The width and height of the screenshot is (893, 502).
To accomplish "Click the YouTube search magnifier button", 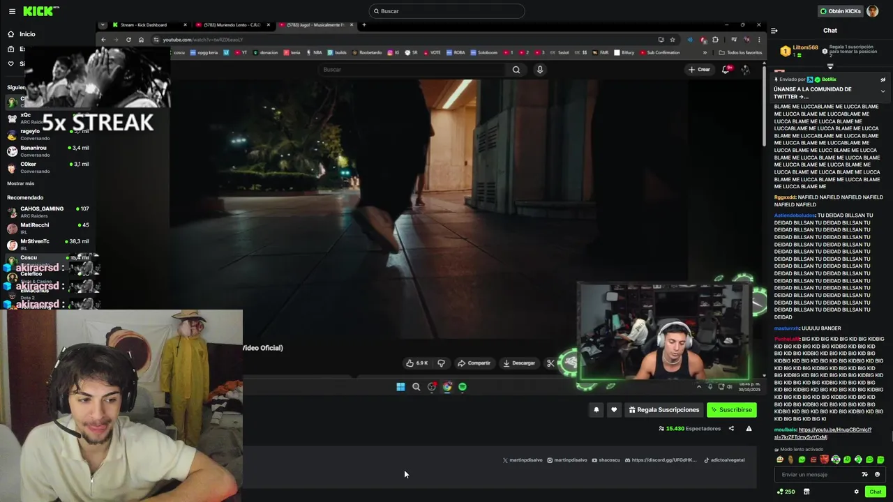I will 516,70.
